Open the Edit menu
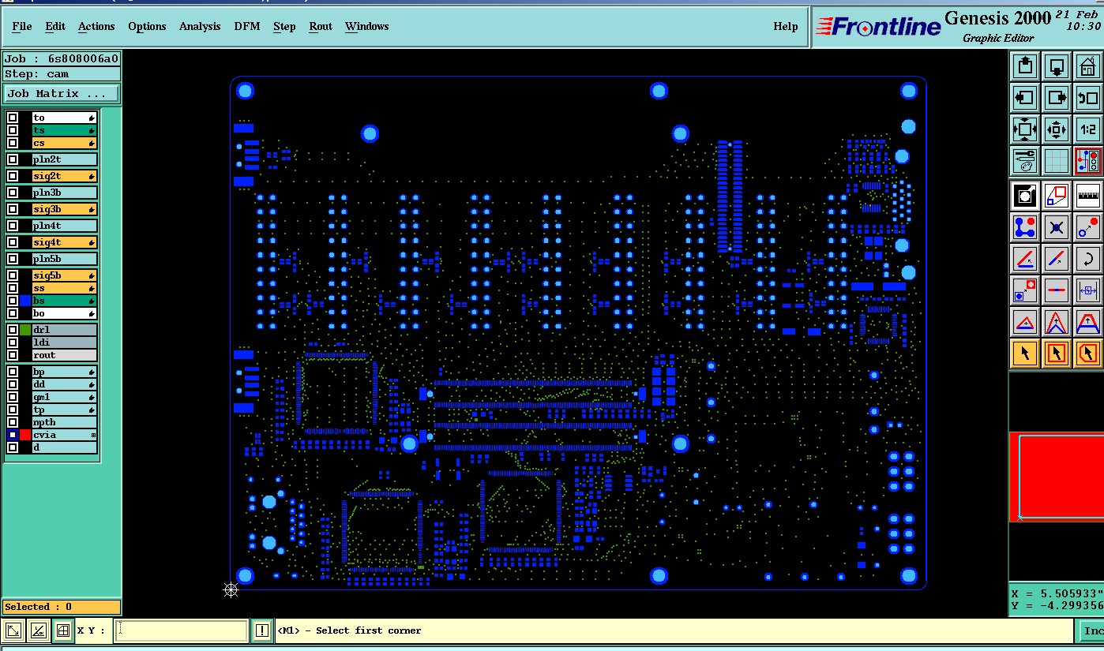1104x651 pixels. (55, 26)
